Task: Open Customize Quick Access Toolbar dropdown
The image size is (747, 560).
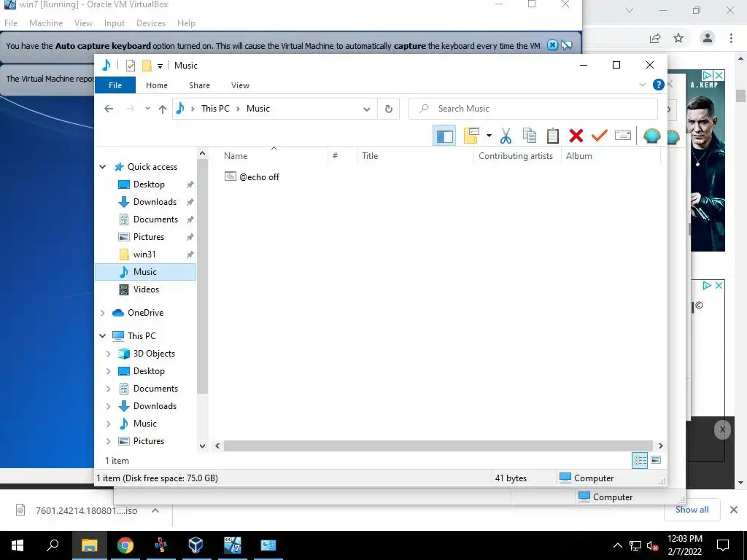Action: coord(160,66)
